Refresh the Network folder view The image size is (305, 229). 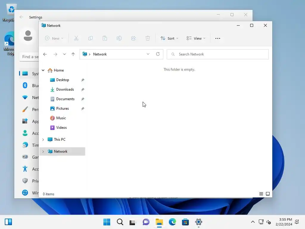pyautogui.click(x=158, y=54)
